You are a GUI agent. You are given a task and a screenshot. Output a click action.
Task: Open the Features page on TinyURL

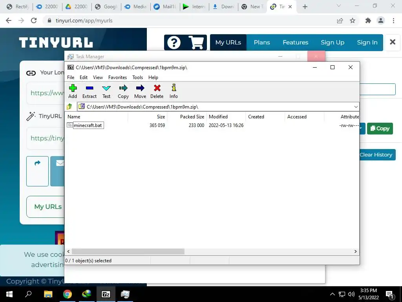click(x=295, y=42)
